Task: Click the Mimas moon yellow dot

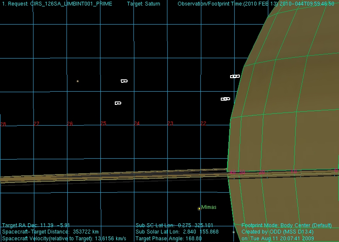Action: [199, 208]
